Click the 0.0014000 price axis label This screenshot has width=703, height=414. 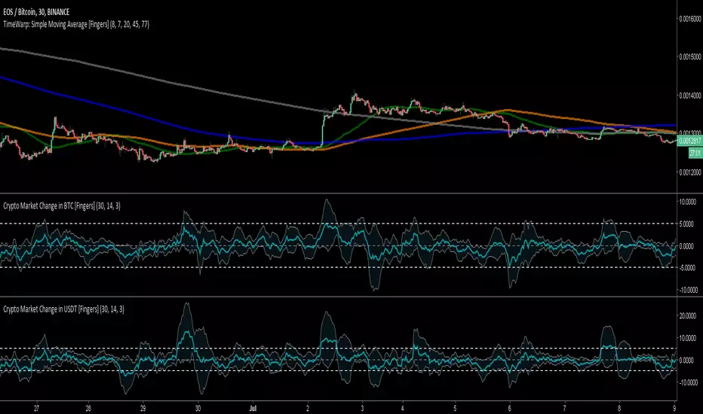690,96
